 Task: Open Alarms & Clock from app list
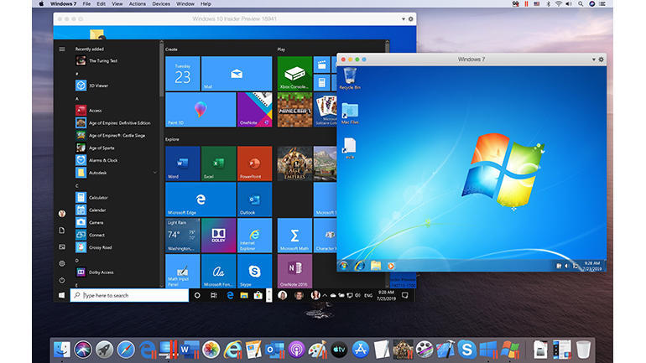pyautogui.click(x=116, y=160)
